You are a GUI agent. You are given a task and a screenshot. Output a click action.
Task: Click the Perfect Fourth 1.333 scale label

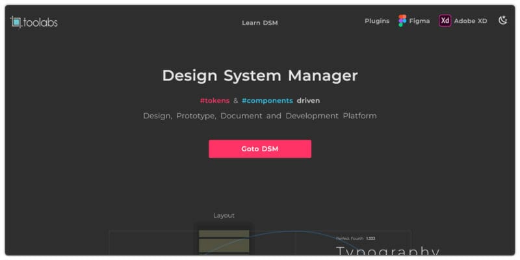(356, 239)
